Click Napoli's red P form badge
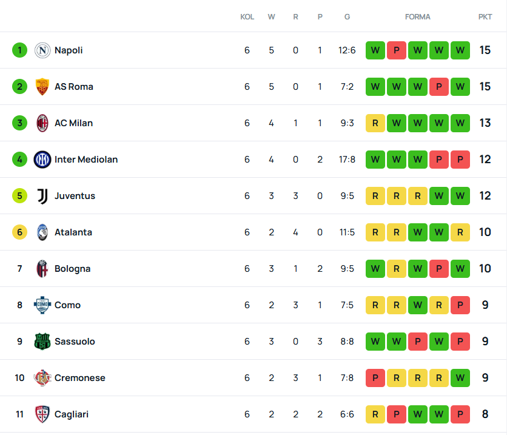 coord(397,50)
